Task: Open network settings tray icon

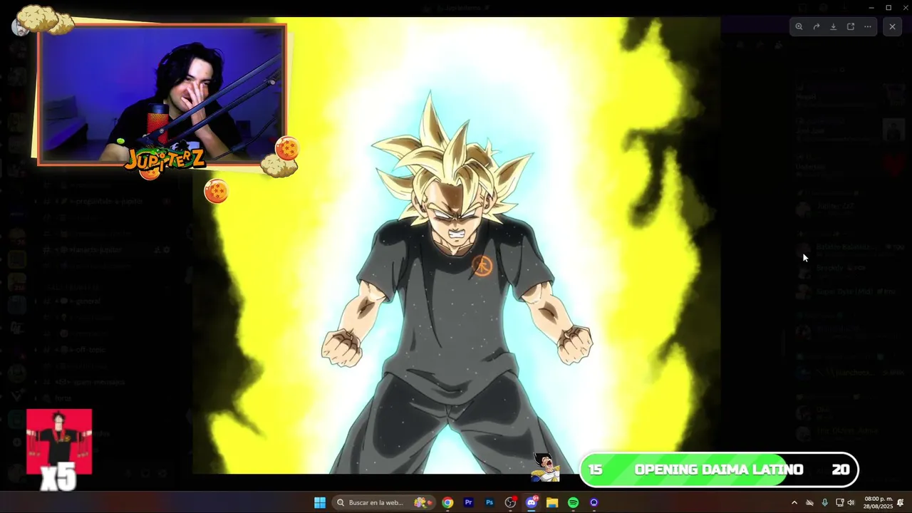Action: (839, 502)
